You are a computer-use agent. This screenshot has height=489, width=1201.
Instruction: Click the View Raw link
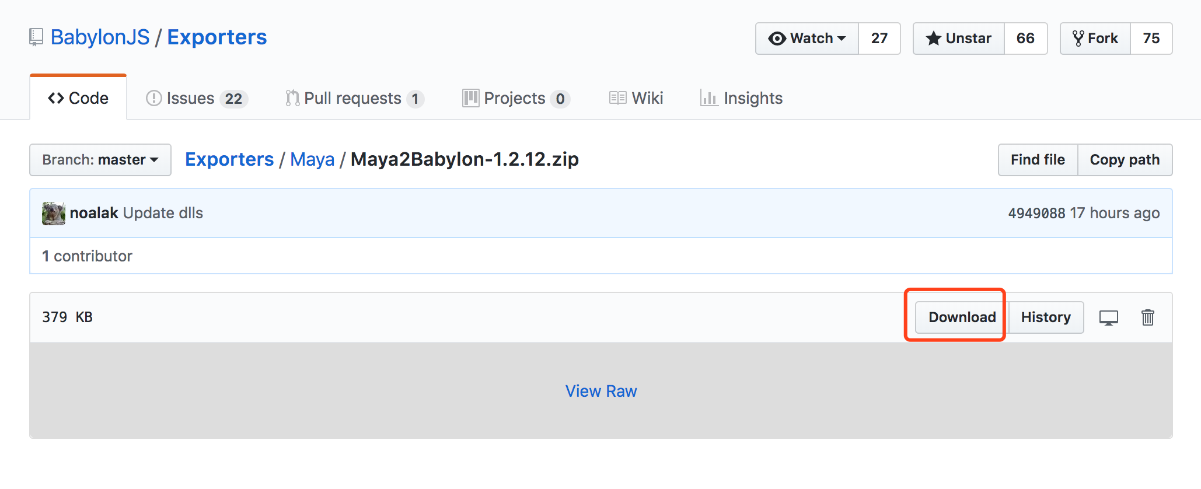click(601, 391)
